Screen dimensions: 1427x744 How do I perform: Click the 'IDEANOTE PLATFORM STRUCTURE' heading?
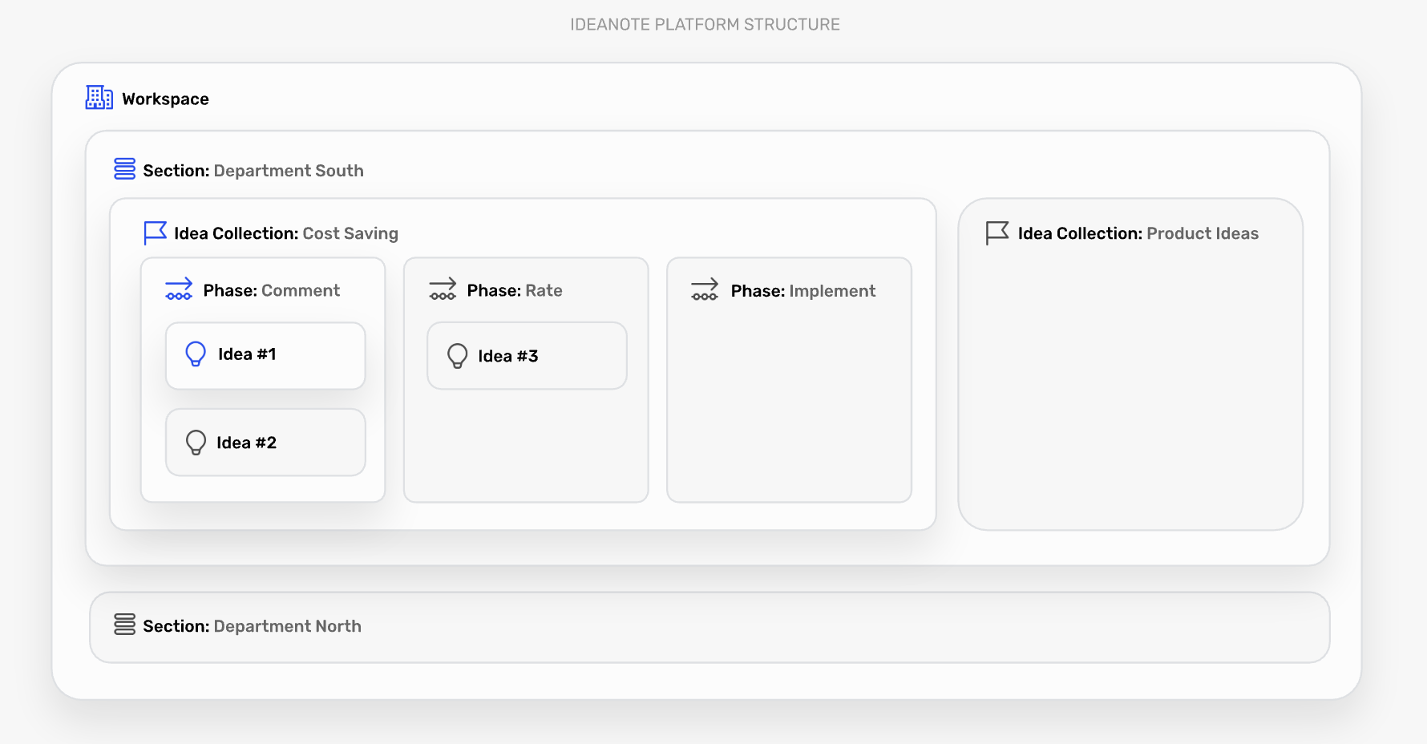[705, 25]
